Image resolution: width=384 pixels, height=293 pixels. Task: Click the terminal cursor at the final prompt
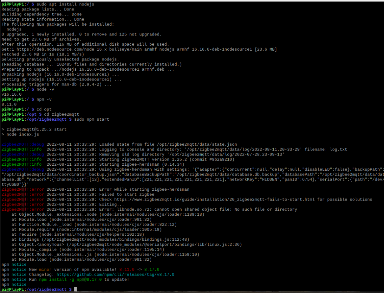(75, 290)
